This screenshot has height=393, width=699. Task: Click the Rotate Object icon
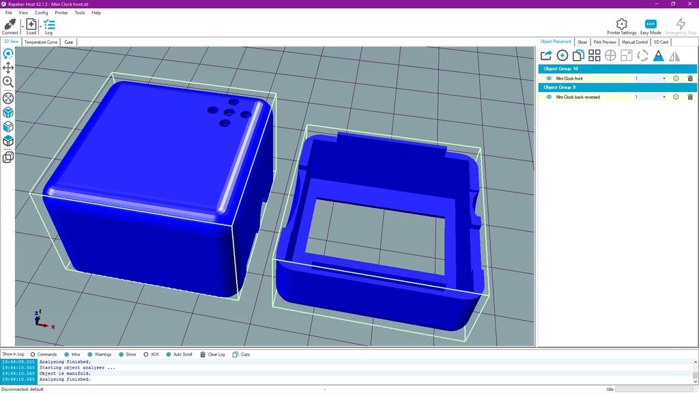tap(642, 55)
